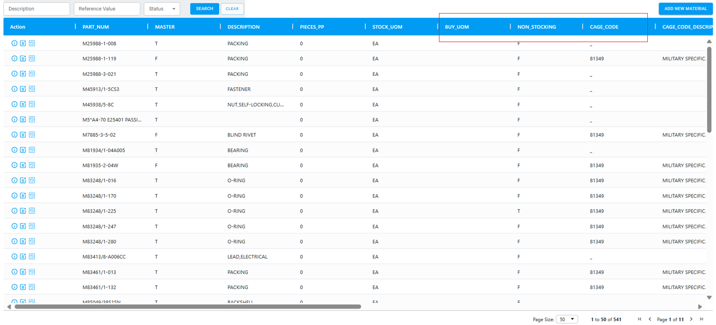The height and width of the screenshot is (325, 716).
Task: Jump to last page icon
Action: (x=701, y=319)
